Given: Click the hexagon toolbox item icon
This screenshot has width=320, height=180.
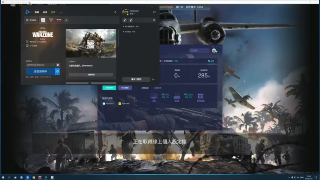Looking at the screenshot, I should point(104,104).
